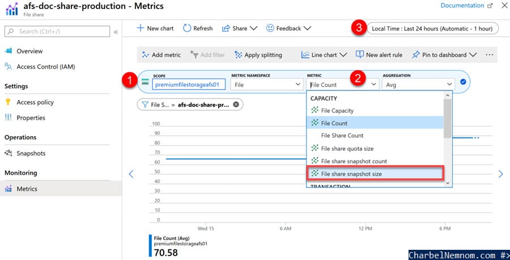Click the filter funnel icon on filter pill
The width and height of the screenshot is (510, 260).
pyautogui.click(x=144, y=105)
